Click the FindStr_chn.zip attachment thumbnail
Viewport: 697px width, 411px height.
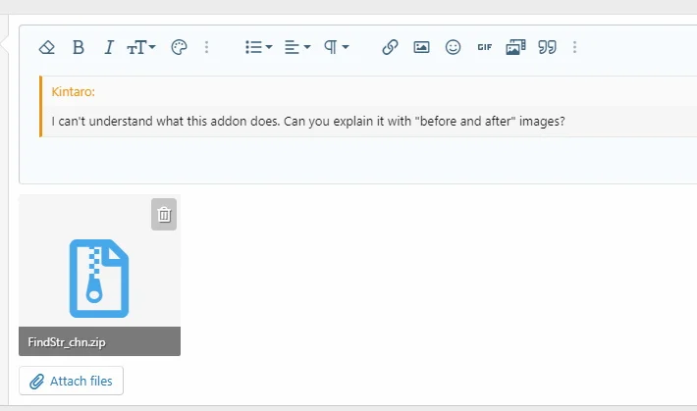point(99,275)
